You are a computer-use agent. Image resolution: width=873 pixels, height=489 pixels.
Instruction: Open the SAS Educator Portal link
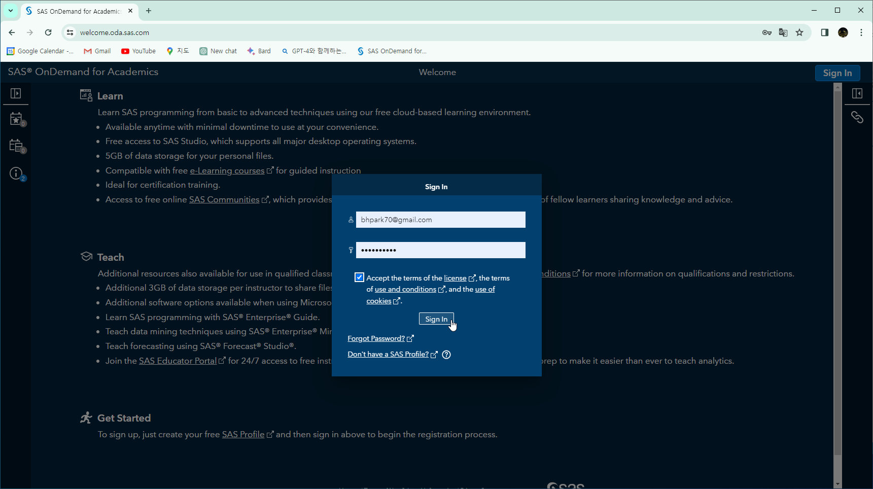pos(178,361)
